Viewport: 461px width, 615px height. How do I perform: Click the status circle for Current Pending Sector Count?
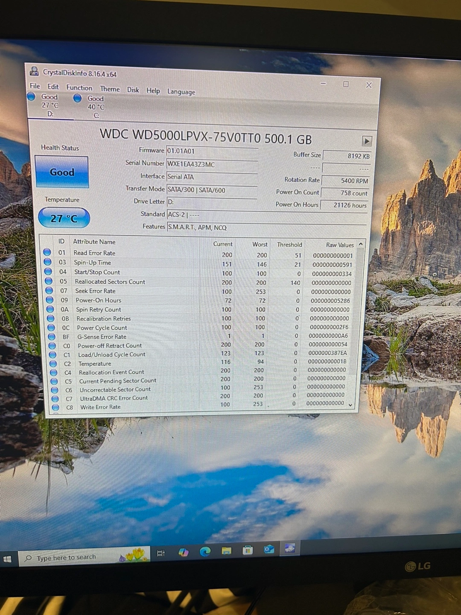tap(54, 381)
